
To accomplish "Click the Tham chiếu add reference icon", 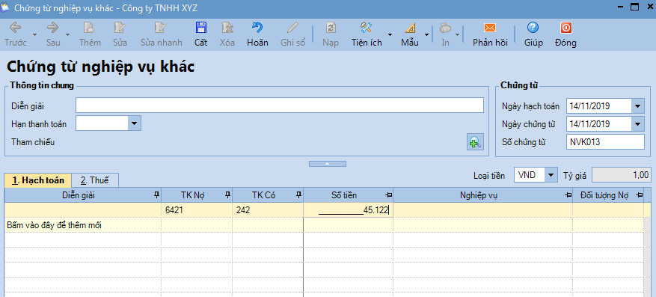I will click(475, 143).
